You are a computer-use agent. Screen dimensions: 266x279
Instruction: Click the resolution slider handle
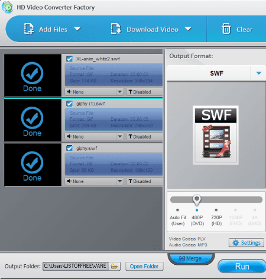(x=197, y=200)
